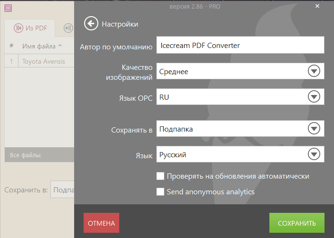Viewport: 334px width, 238px height.
Task: Click the Все файлы summary bar
Action: pyautogui.click(x=38, y=155)
